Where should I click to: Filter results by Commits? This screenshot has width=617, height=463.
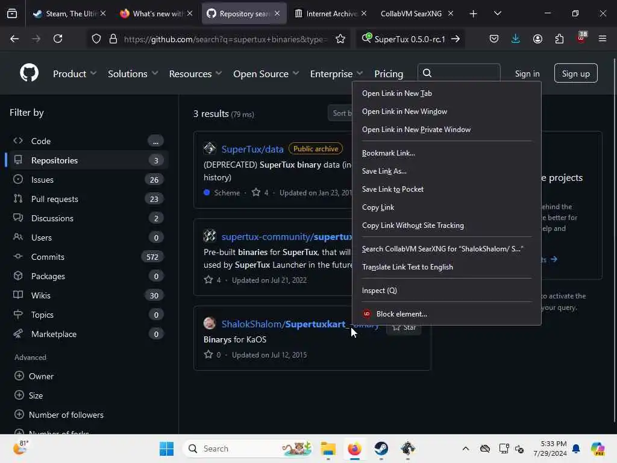pyautogui.click(x=87, y=257)
